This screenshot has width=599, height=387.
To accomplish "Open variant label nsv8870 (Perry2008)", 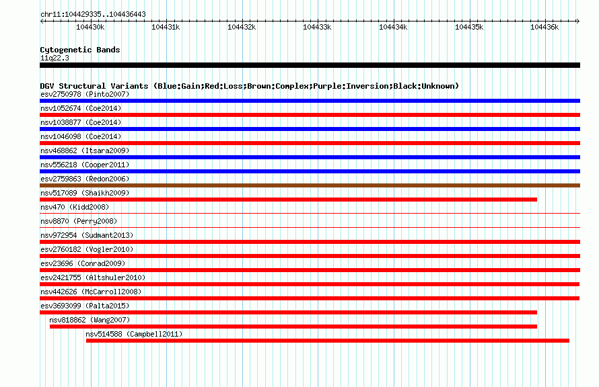I will click(79, 221).
